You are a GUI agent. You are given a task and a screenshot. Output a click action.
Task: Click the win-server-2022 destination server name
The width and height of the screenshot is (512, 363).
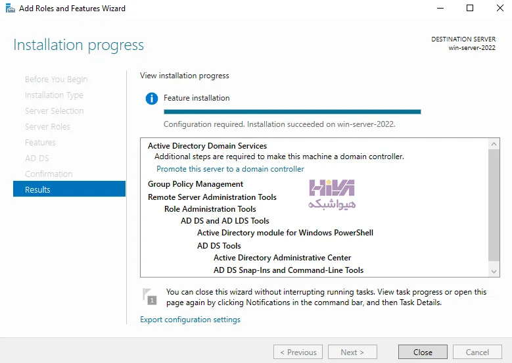(x=472, y=48)
